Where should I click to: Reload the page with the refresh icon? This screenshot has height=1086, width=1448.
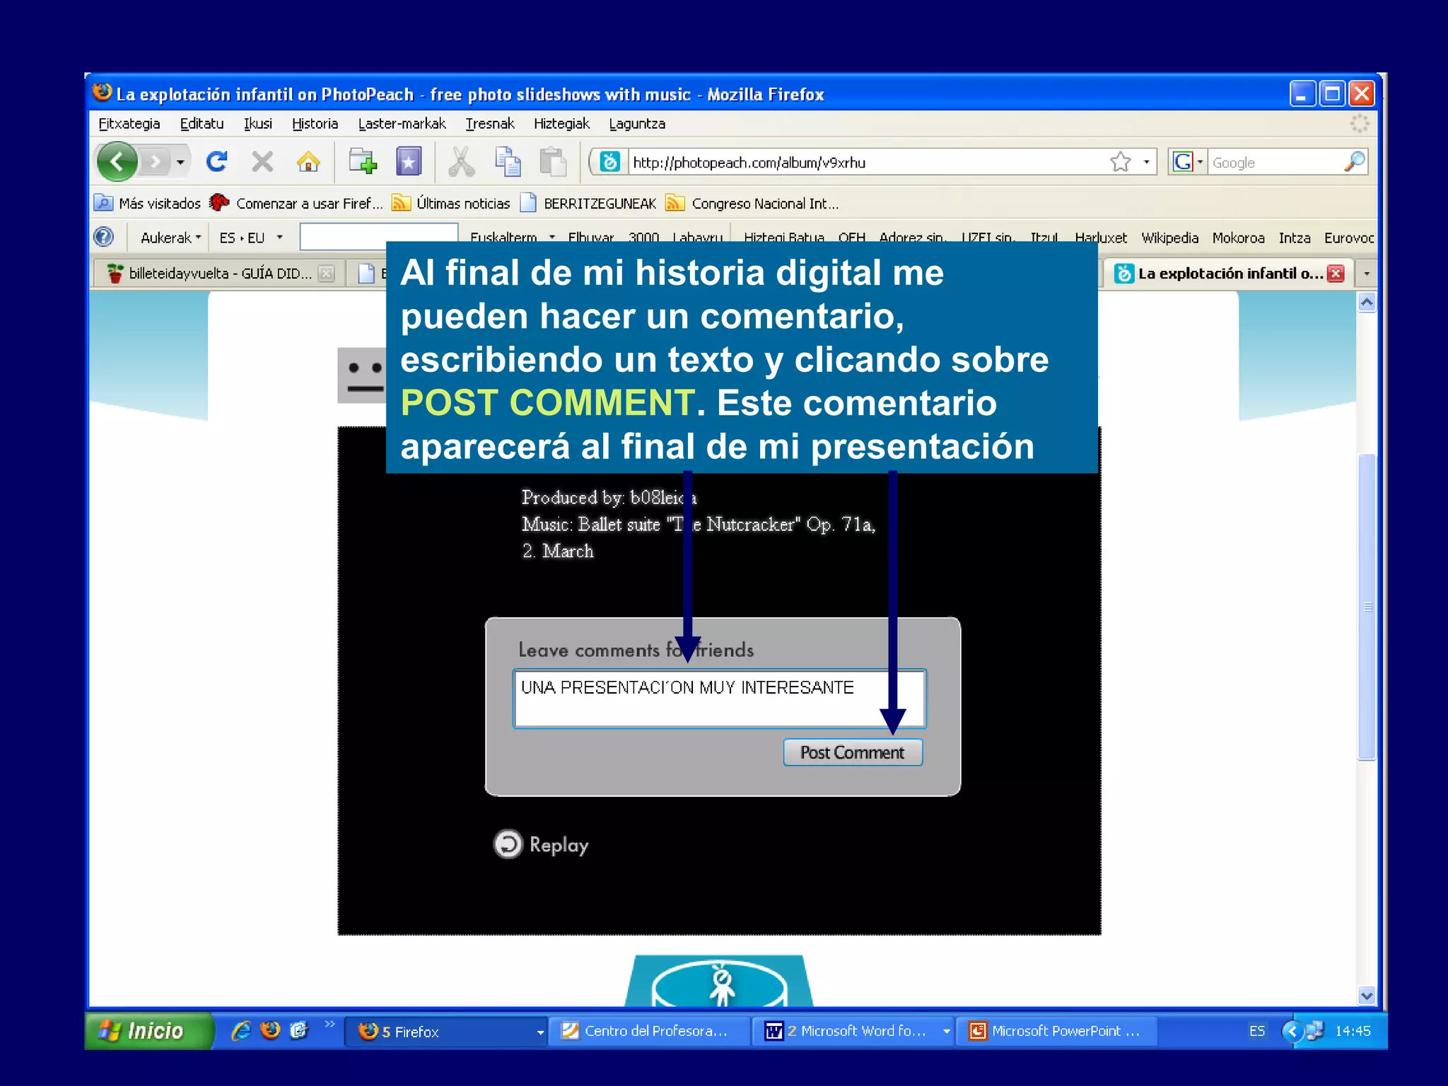(x=217, y=162)
